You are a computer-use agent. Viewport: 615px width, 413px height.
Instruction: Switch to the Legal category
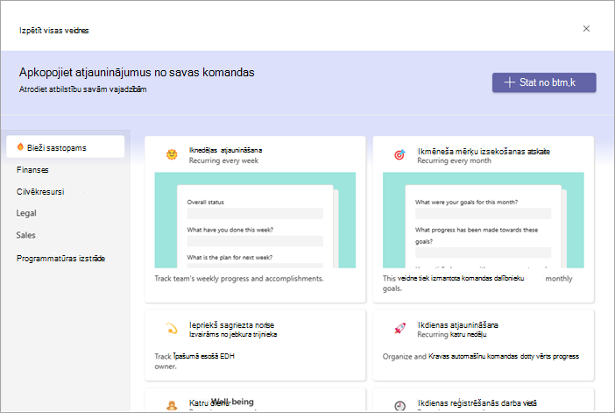coord(26,213)
